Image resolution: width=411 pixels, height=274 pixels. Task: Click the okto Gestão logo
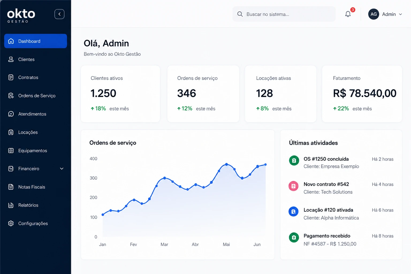click(x=21, y=16)
